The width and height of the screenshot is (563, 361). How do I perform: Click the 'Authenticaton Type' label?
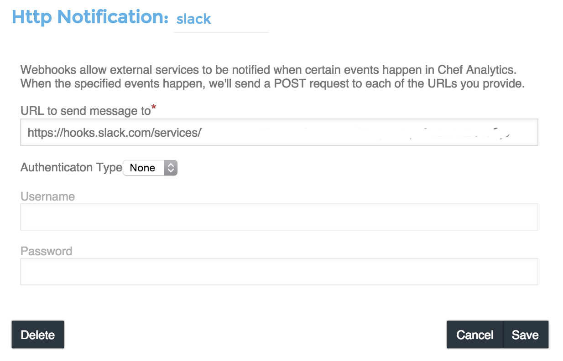71,167
